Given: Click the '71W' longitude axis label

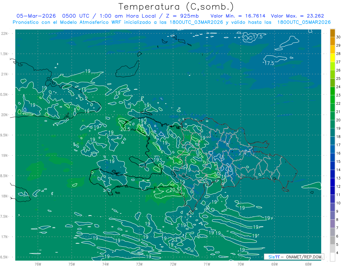Looking at the screenshot, I should (x=206, y=264).
